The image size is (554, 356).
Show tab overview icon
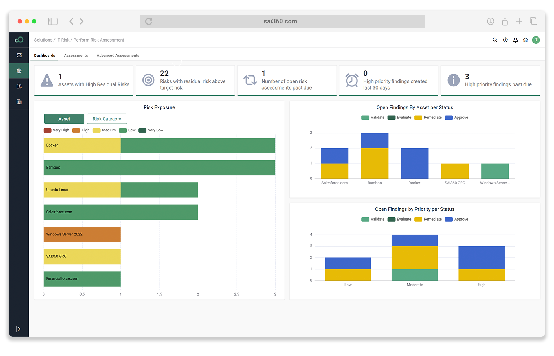(x=533, y=21)
